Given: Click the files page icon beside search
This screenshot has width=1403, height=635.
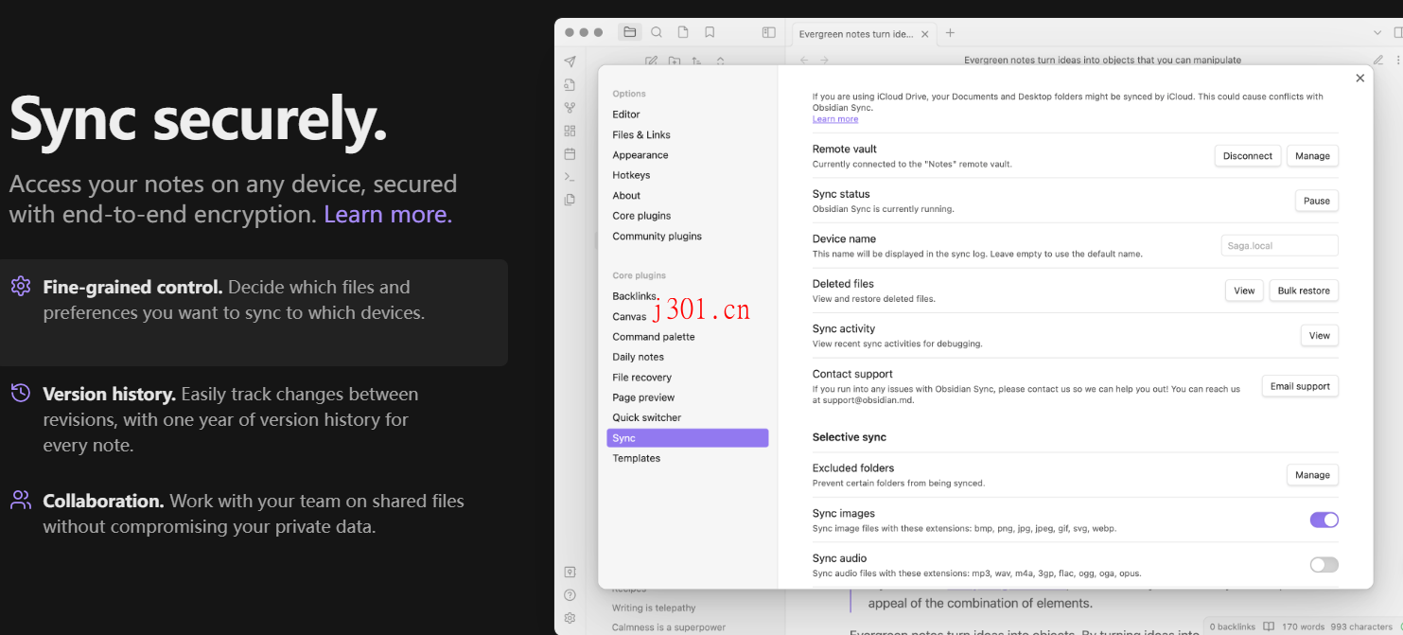Looking at the screenshot, I should click(x=683, y=32).
